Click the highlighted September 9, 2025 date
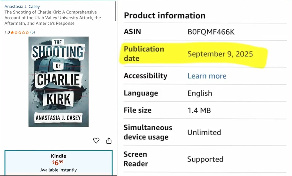The height and width of the screenshot is (176, 292). [x=220, y=54]
